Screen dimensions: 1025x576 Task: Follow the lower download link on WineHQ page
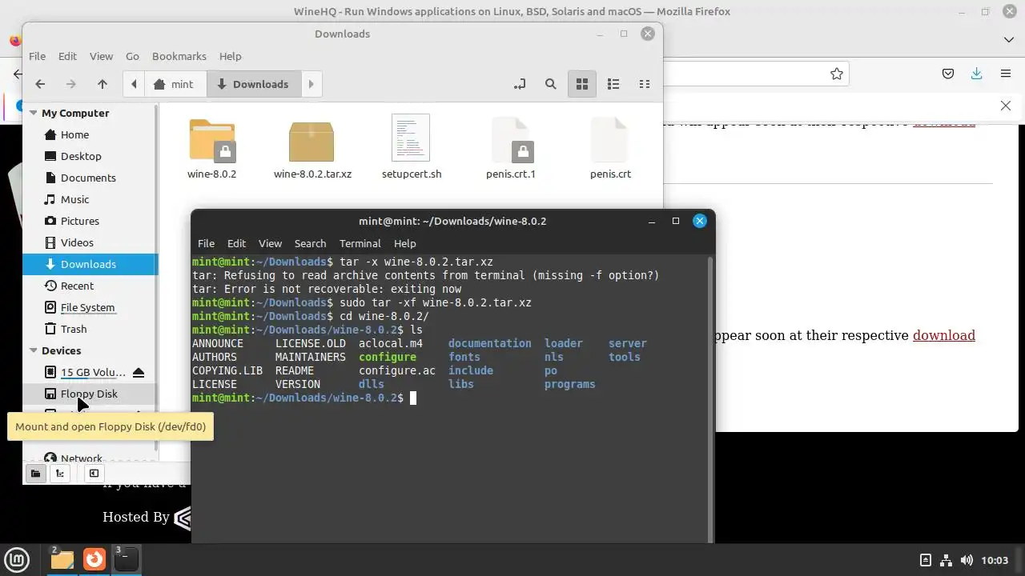944,335
